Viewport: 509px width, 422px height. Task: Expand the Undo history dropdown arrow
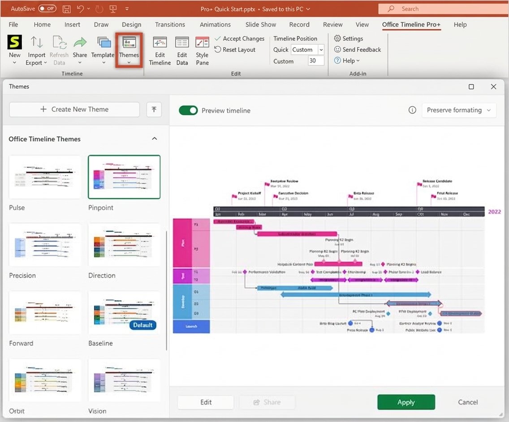click(89, 9)
